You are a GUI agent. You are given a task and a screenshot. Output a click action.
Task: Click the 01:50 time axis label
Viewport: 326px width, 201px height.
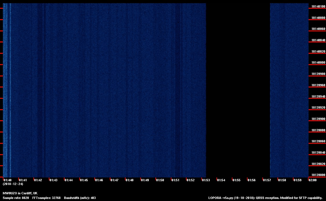click(160, 180)
